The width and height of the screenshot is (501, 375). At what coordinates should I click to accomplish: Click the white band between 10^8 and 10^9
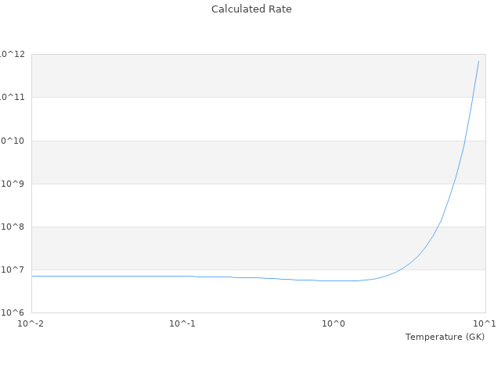[235, 205]
